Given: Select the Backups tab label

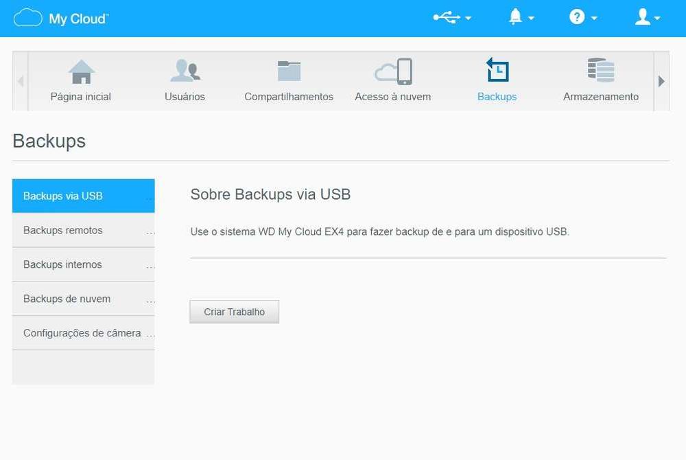Looking at the screenshot, I should 497,97.
